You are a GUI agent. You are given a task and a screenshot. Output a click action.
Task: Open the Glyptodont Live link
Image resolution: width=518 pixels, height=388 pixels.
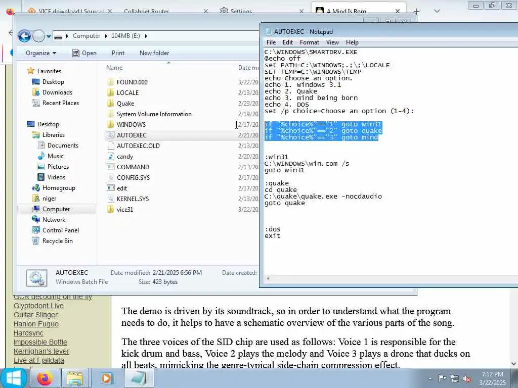click(38, 306)
